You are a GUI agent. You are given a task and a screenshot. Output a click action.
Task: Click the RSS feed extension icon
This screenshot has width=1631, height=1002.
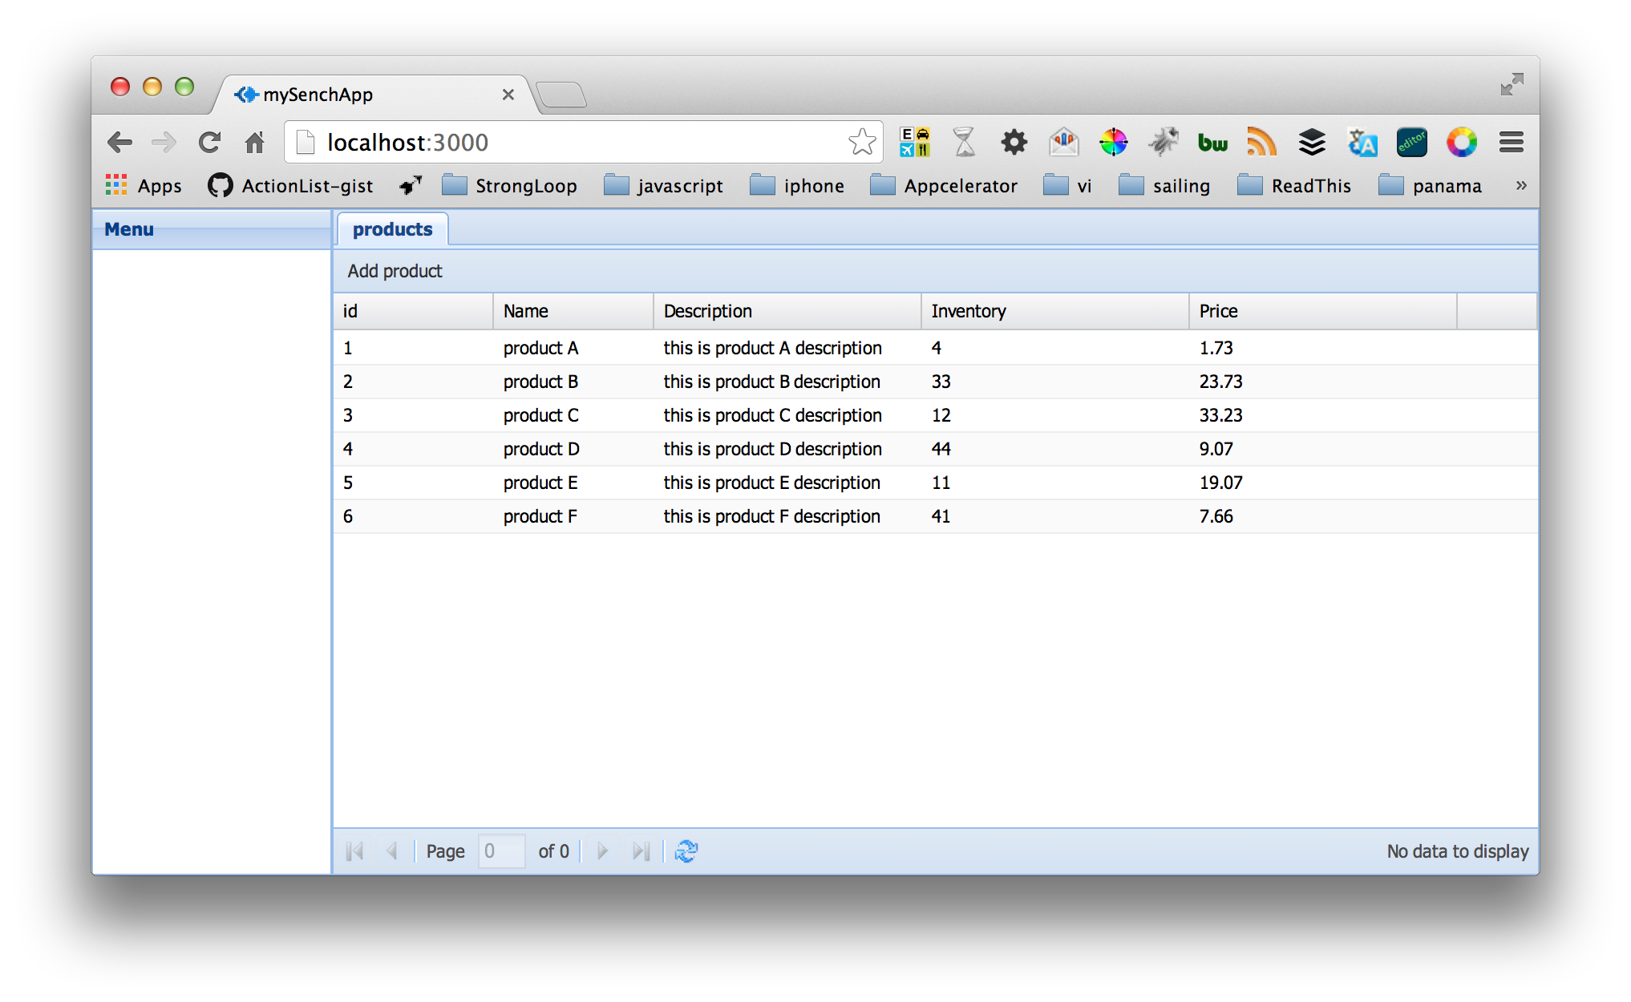(x=1261, y=143)
